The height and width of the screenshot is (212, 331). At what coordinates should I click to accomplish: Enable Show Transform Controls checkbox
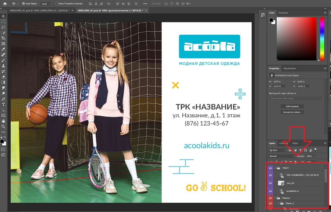click(x=56, y=4)
